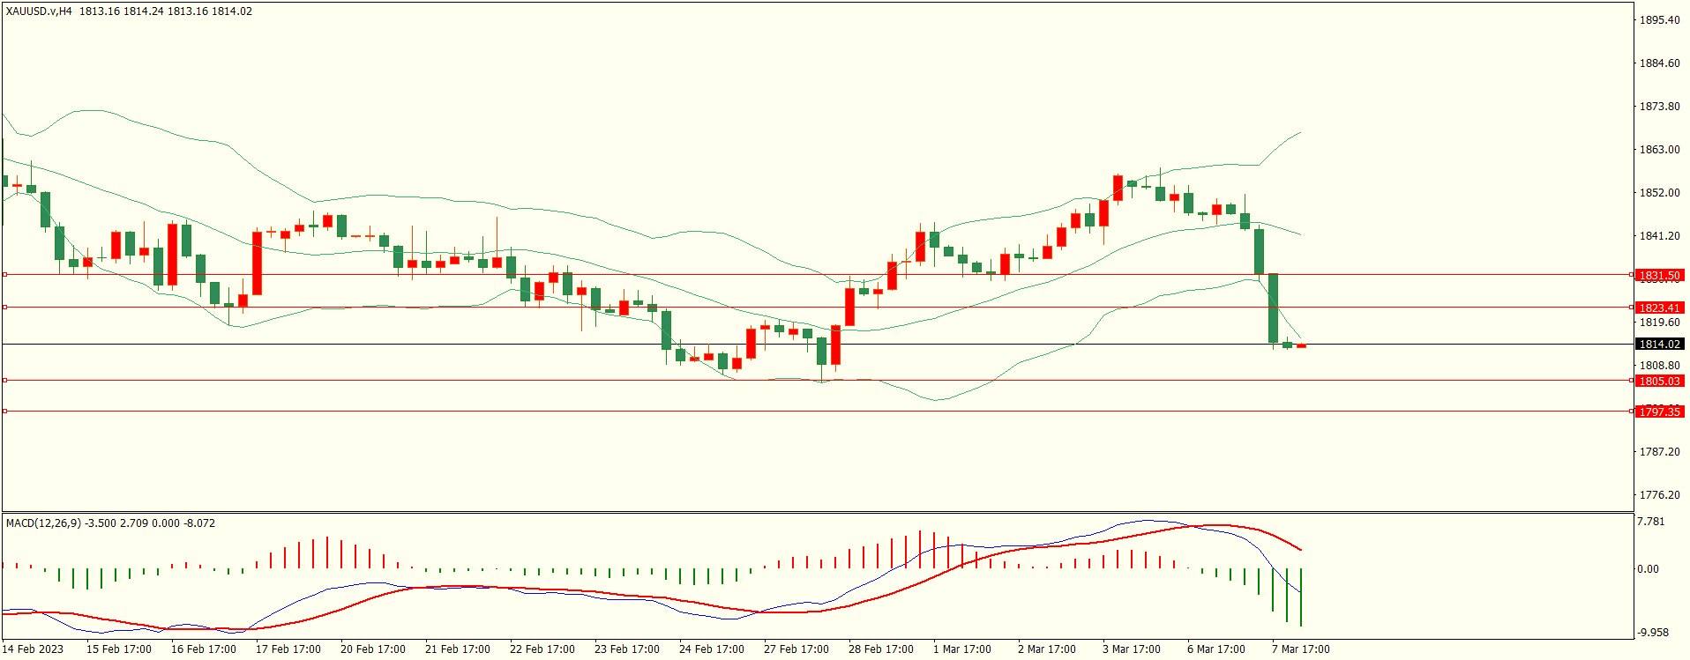This screenshot has height=660, width=1690.
Task: Select the red 1805.03 price level tag
Action: 1659,381
